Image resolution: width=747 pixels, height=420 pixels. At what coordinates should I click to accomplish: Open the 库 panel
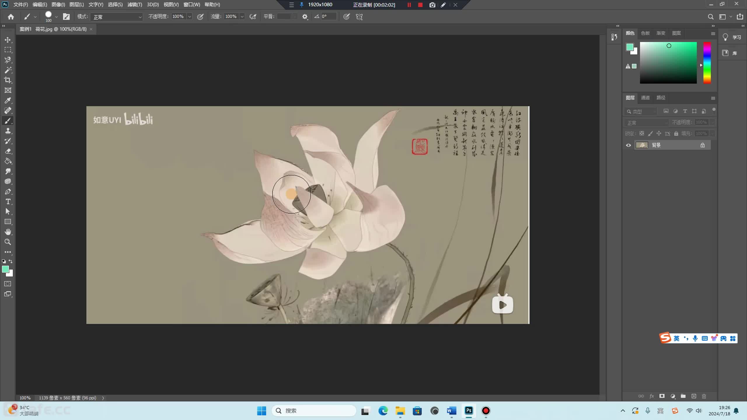[730, 53]
